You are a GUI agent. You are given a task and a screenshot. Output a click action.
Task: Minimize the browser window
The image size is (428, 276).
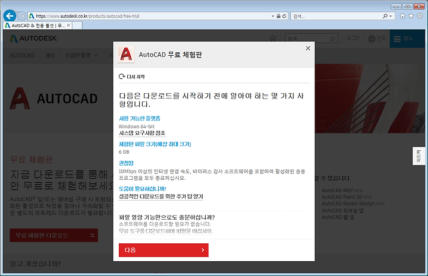(x=396, y=7)
